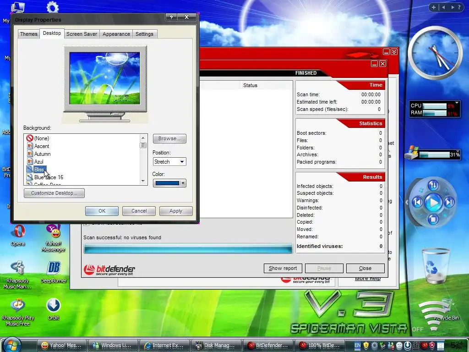Open Rhapsody Music Manager desktop icon
The width and height of the screenshot is (469, 352).
click(x=17, y=275)
